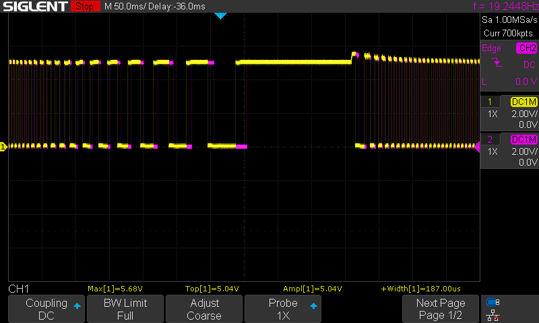Click the Ampl[1]=5.04V measurement
The image size is (539, 323).
[313, 289]
